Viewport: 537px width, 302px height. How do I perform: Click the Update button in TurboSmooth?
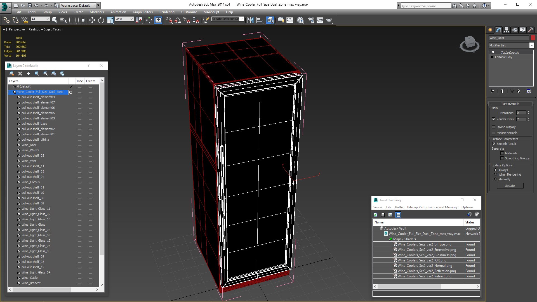(x=510, y=186)
